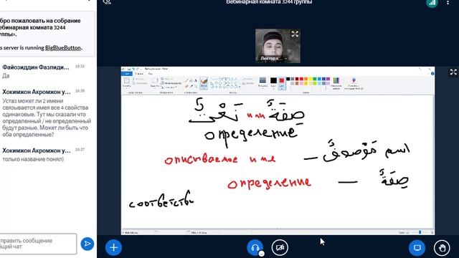Pick the black palette swatch
Viewport: 459px width, 258px height.
(x=288, y=79)
